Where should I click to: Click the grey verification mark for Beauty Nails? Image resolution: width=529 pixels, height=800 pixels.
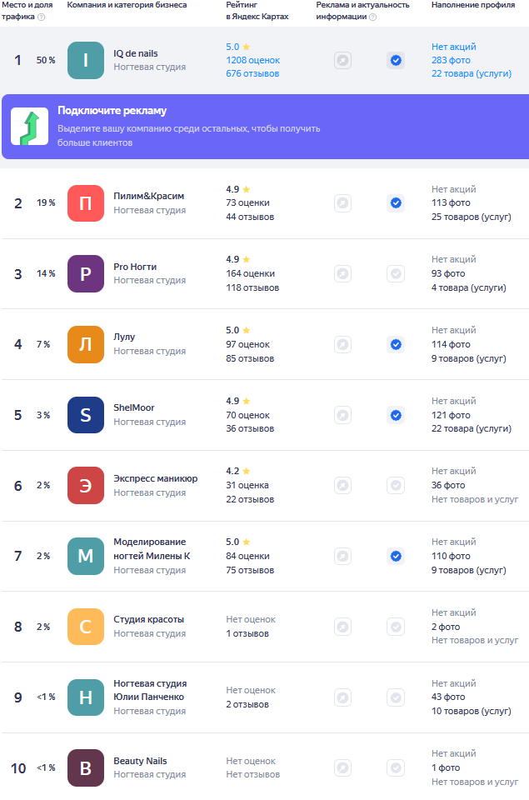[396, 767]
